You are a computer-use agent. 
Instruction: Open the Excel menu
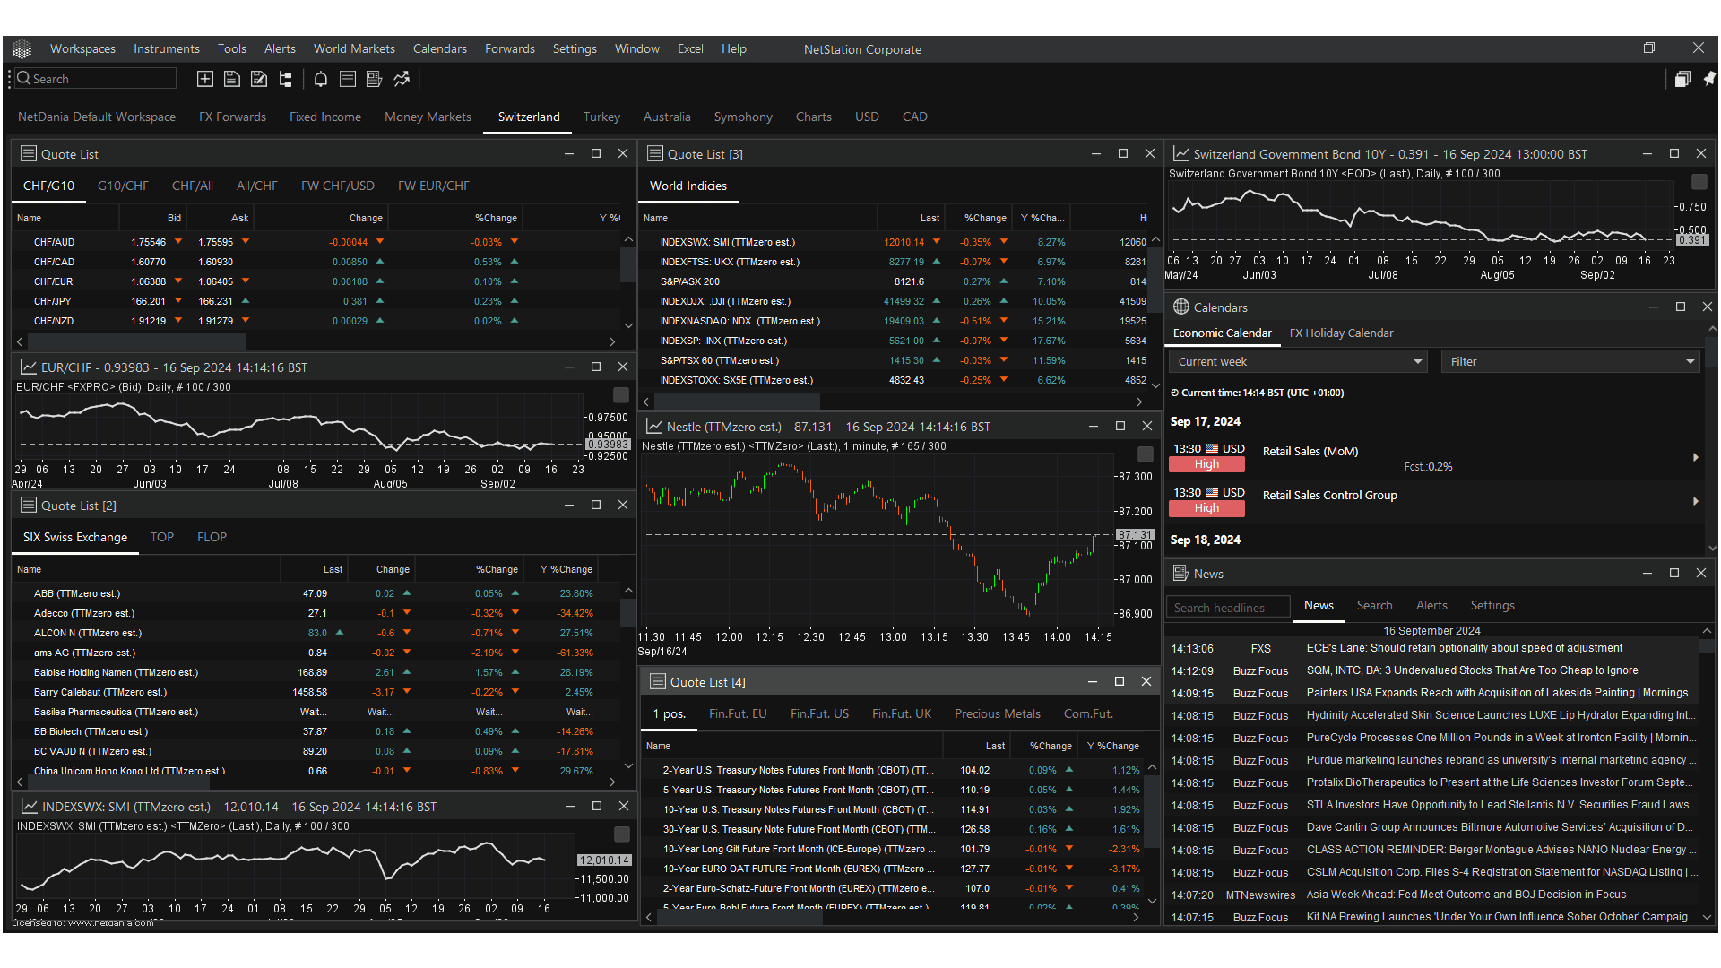point(690,48)
